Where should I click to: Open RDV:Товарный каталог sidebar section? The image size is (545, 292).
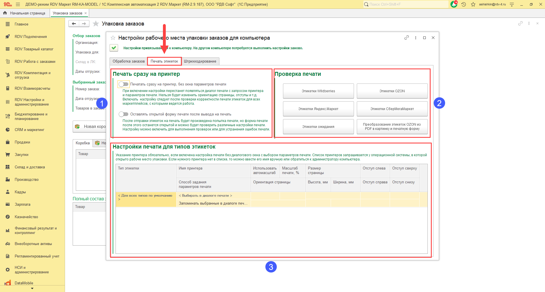(x=34, y=49)
